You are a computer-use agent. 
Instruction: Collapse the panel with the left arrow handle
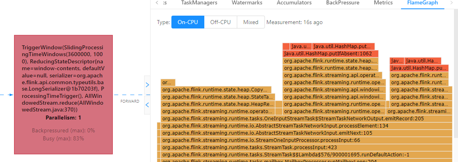pos(147,105)
